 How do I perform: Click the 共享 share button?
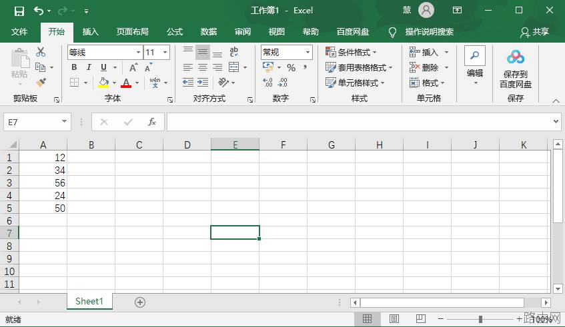tap(534, 32)
